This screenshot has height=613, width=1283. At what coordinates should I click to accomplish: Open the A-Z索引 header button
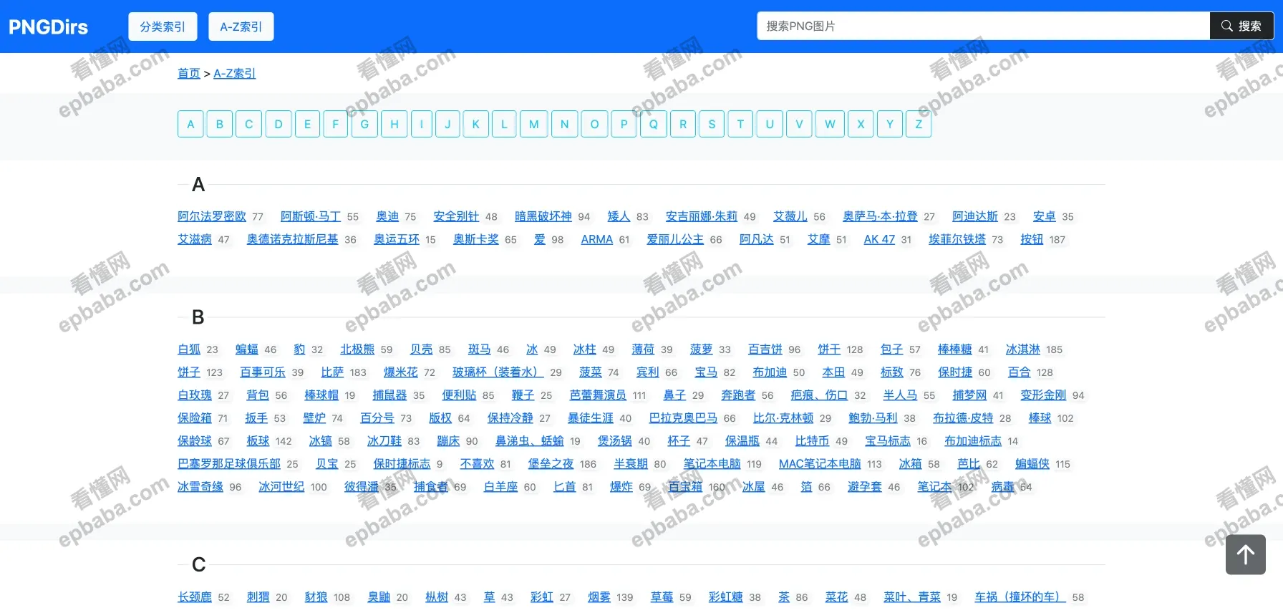[x=241, y=26]
